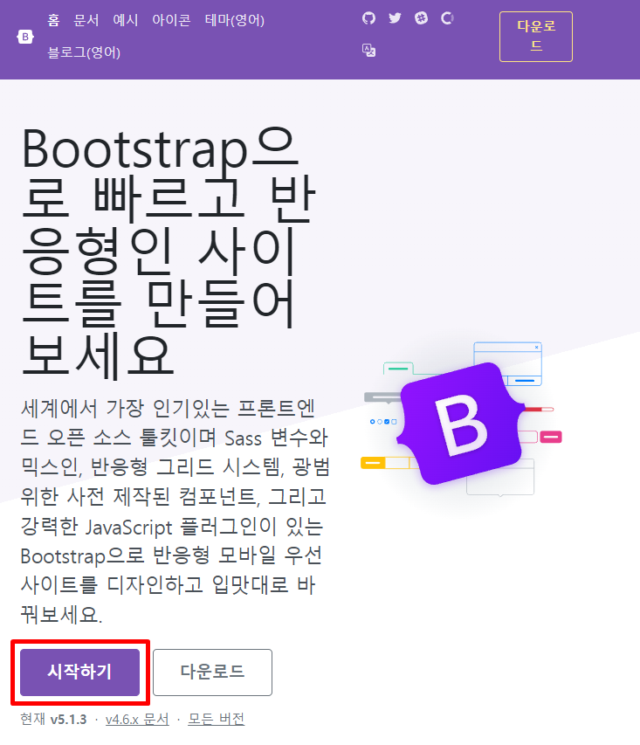Open the v4.6.x 문서 link
The width and height of the screenshot is (640, 745).
(x=137, y=720)
